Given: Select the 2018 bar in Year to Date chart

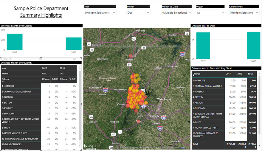Looking at the screenshot, I should click(253, 45).
